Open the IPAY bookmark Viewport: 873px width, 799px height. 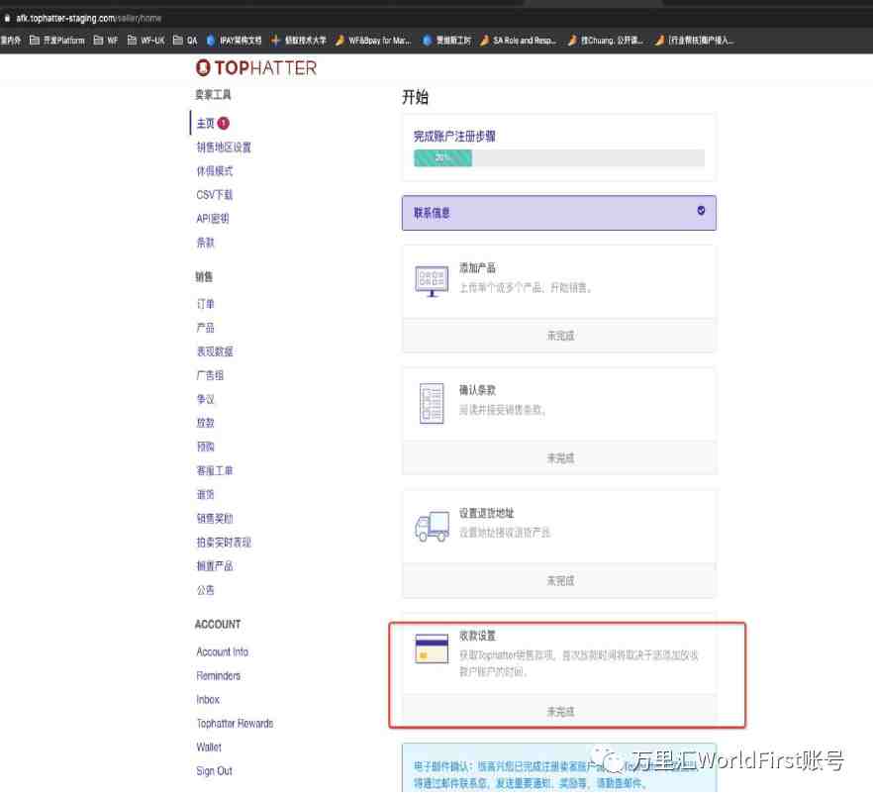click(234, 40)
